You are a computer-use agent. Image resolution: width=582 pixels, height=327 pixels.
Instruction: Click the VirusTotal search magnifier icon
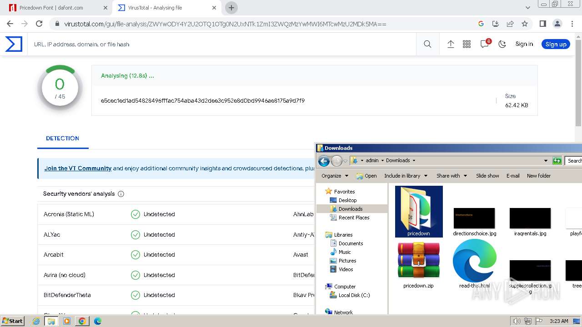427,44
